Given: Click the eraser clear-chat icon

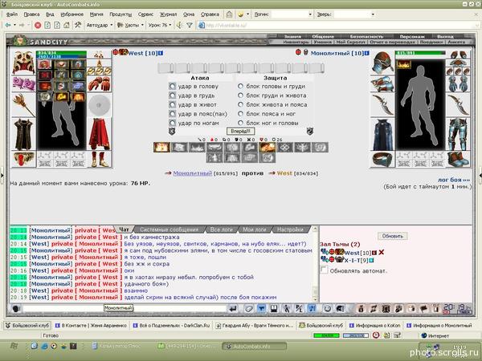Looking at the screenshot, I should point(248,309).
